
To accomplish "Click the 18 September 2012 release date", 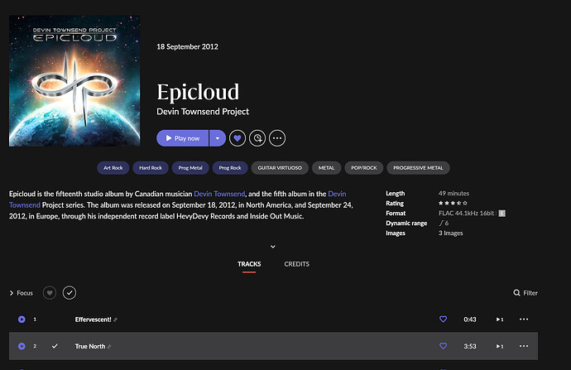I will click(x=187, y=46).
